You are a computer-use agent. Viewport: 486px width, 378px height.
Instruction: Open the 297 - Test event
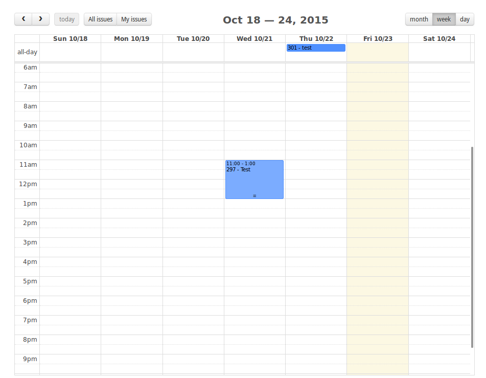(x=254, y=176)
